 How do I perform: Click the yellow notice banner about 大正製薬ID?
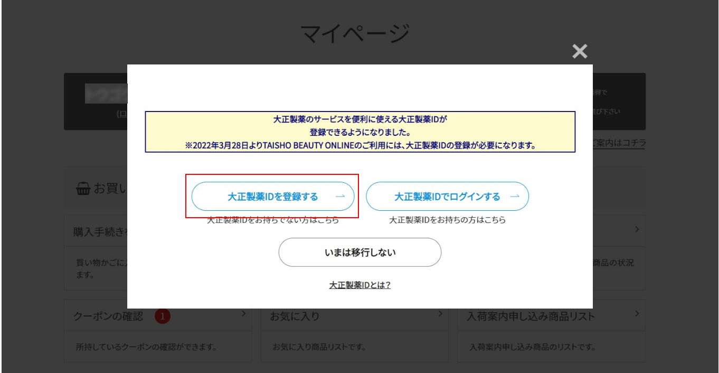360,132
